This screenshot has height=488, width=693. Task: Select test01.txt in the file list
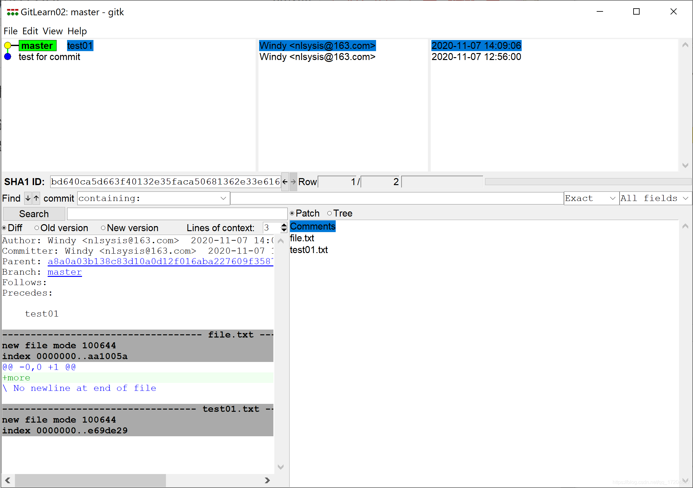[x=309, y=250]
